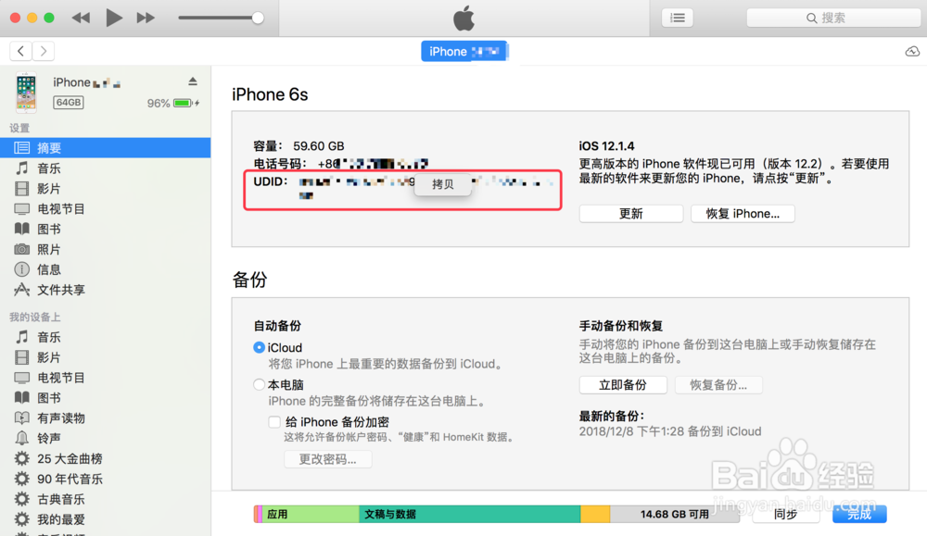Click the fast-forward button
Viewport: 927px width, 536px height.
[146, 18]
